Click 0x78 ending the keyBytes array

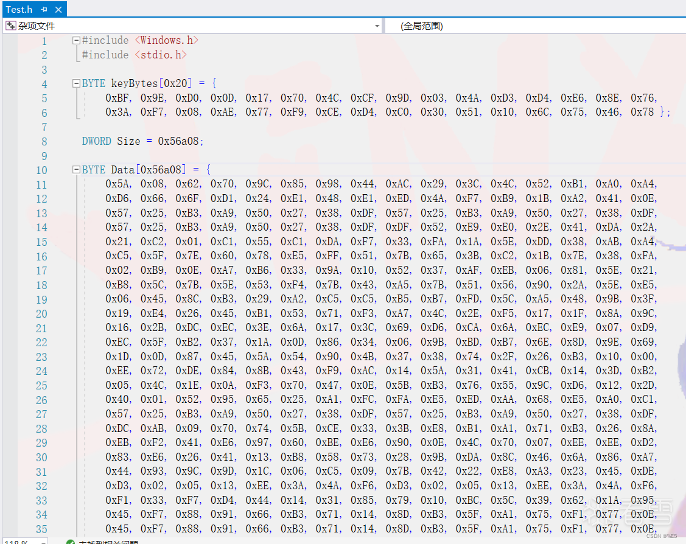click(642, 112)
